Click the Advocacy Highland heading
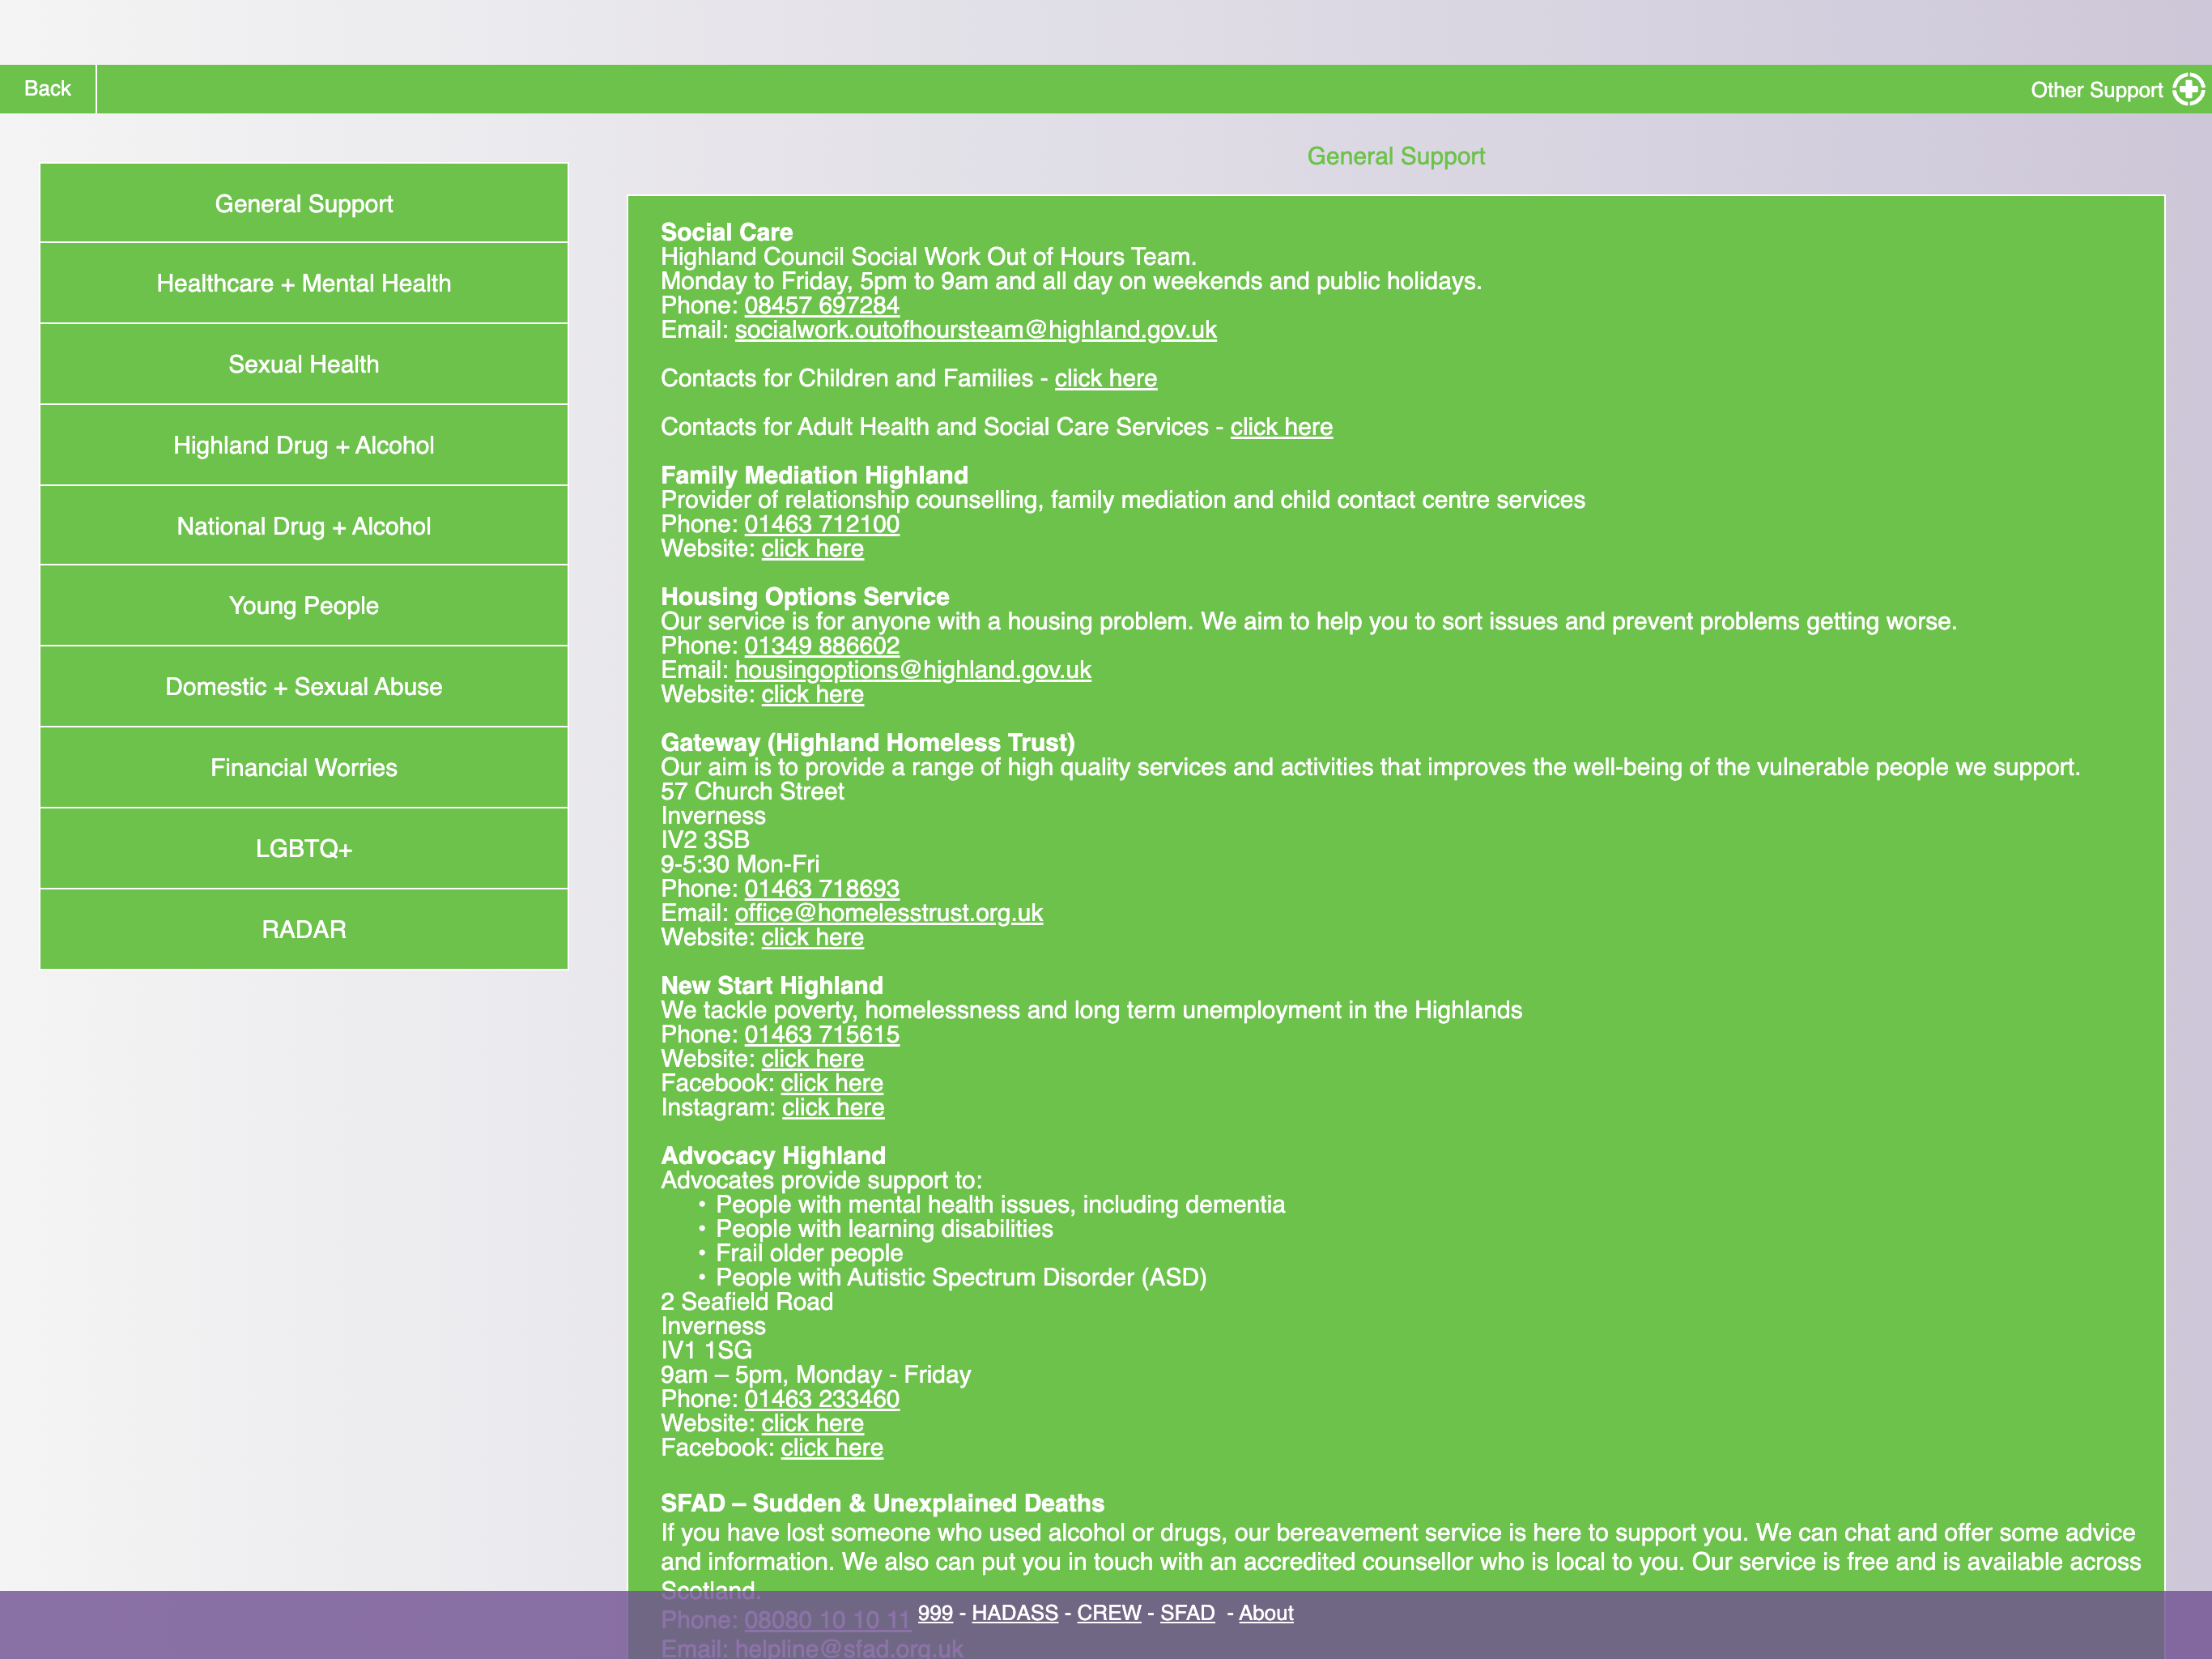This screenshot has height=1659, width=2212. point(772,1156)
